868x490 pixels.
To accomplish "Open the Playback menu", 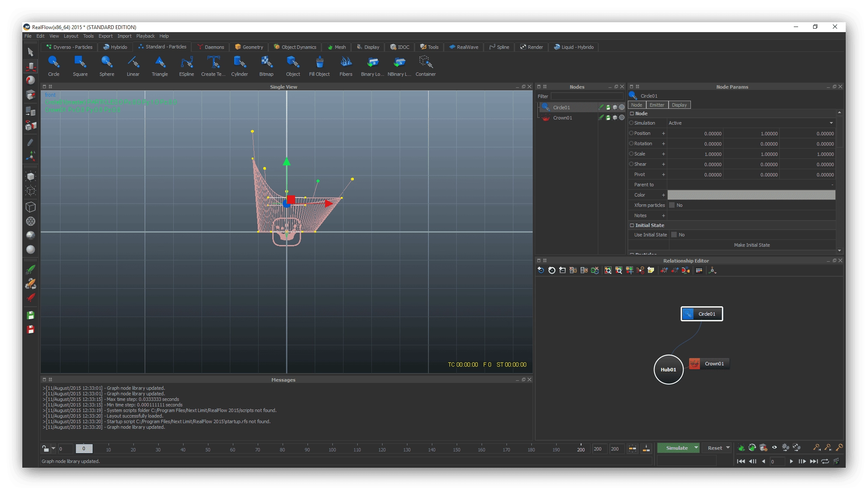I will [145, 36].
